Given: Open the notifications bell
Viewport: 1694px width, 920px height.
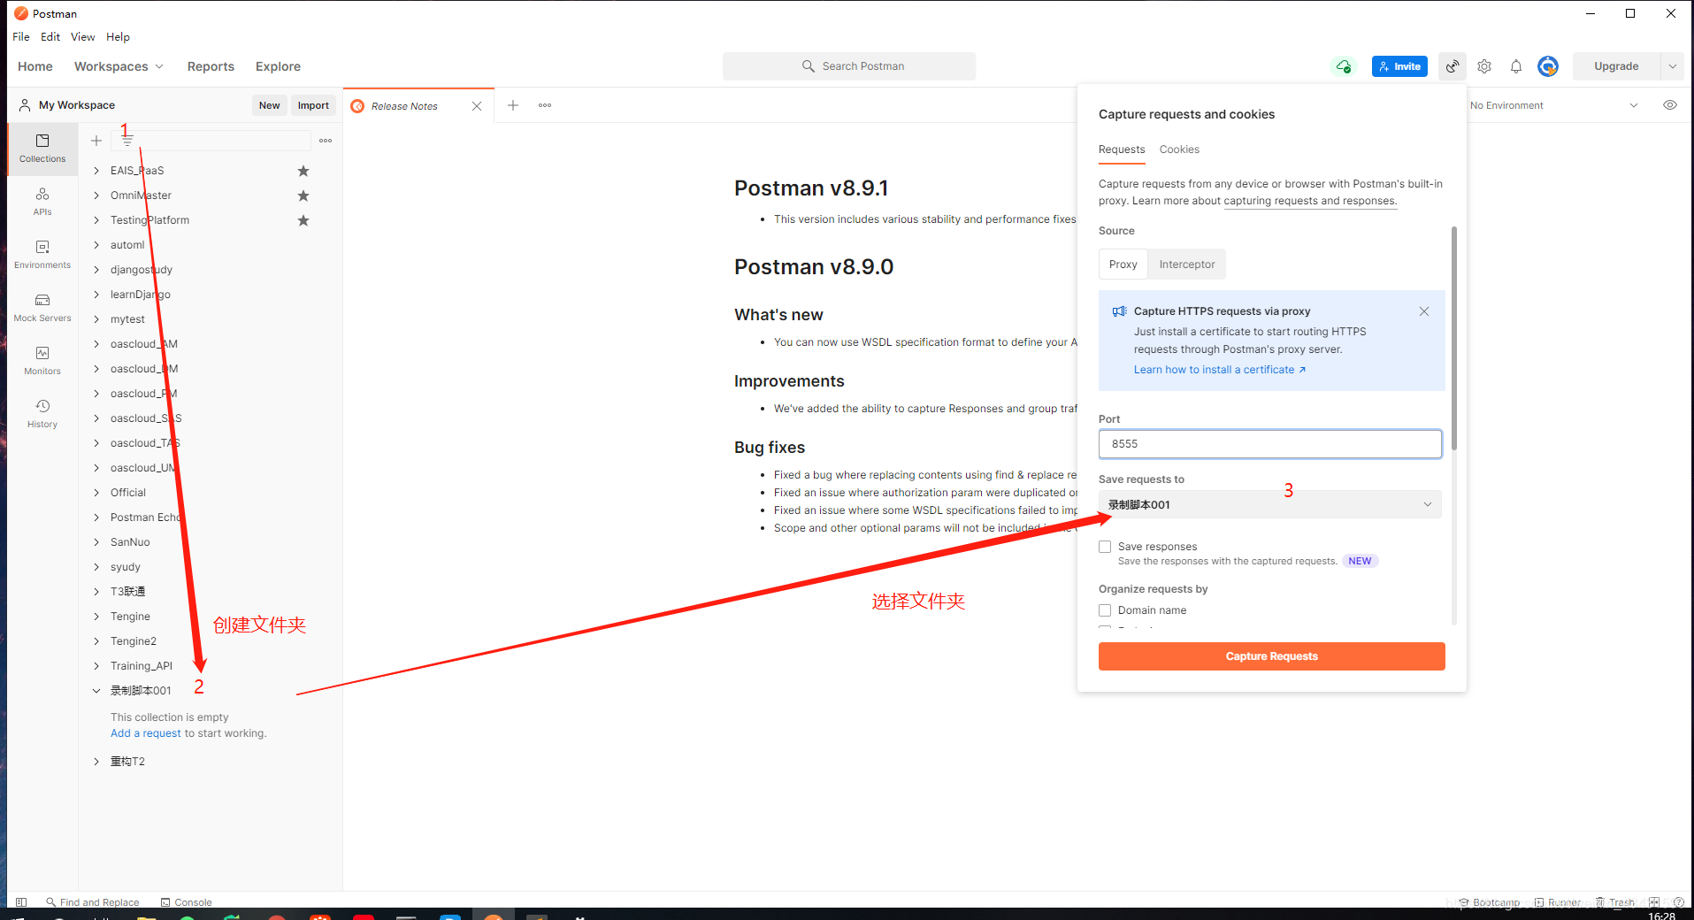Looking at the screenshot, I should tap(1516, 66).
